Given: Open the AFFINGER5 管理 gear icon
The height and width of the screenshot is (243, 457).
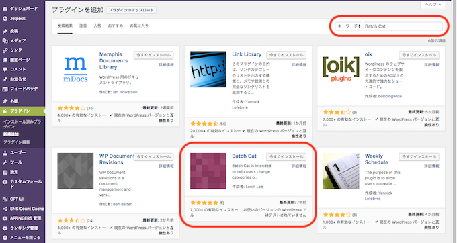Looking at the screenshot, I should tap(5, 218).
